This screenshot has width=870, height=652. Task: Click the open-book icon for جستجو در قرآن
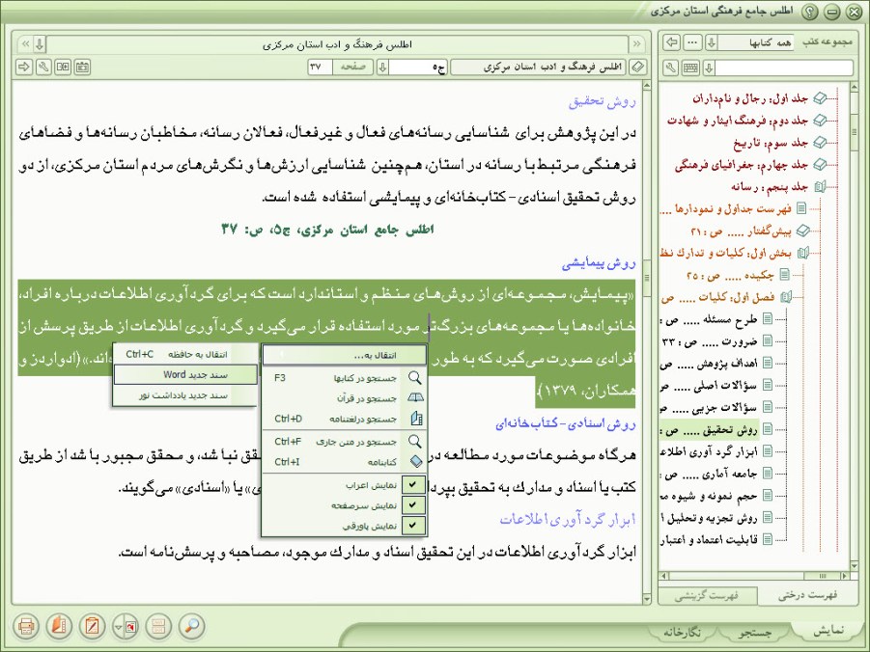click(415, 398)
